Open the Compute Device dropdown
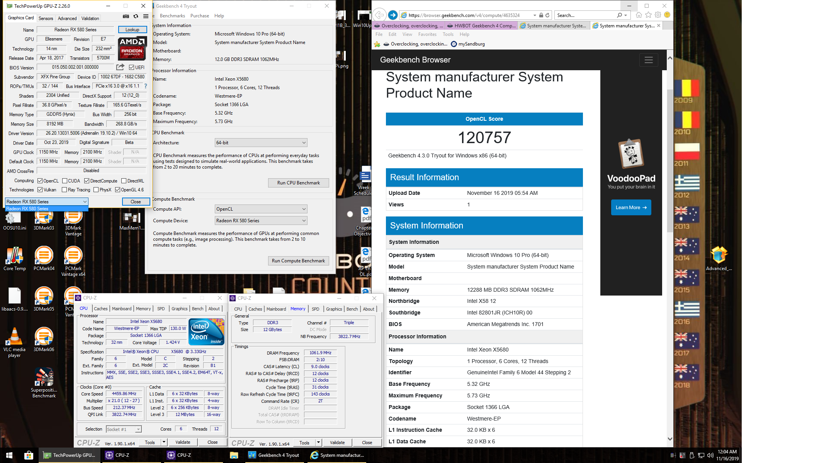This screenshot has width=824, height=463. [261, 221]
